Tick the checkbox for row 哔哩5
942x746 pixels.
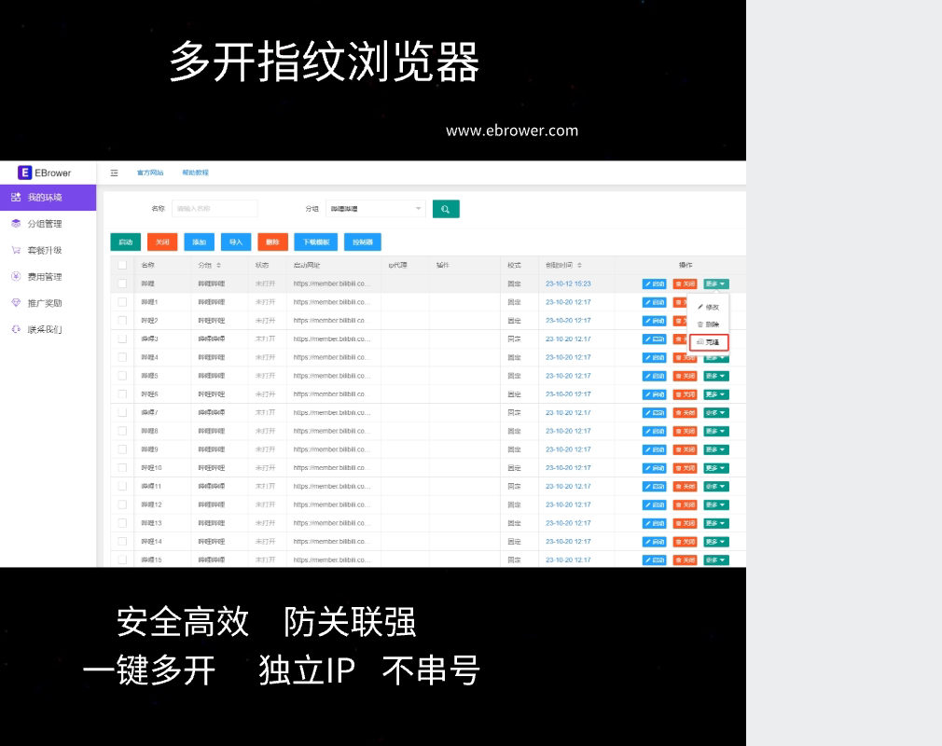pyautogui.click(x=122, y=376)
